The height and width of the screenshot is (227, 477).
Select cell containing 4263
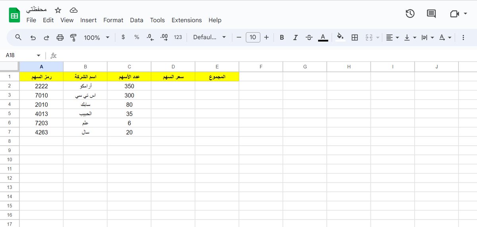[41, 132]
